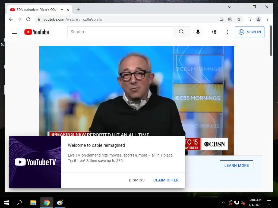The image size is (278, 208).
Task: Click the network tray icon
Action: click(236, 203)
